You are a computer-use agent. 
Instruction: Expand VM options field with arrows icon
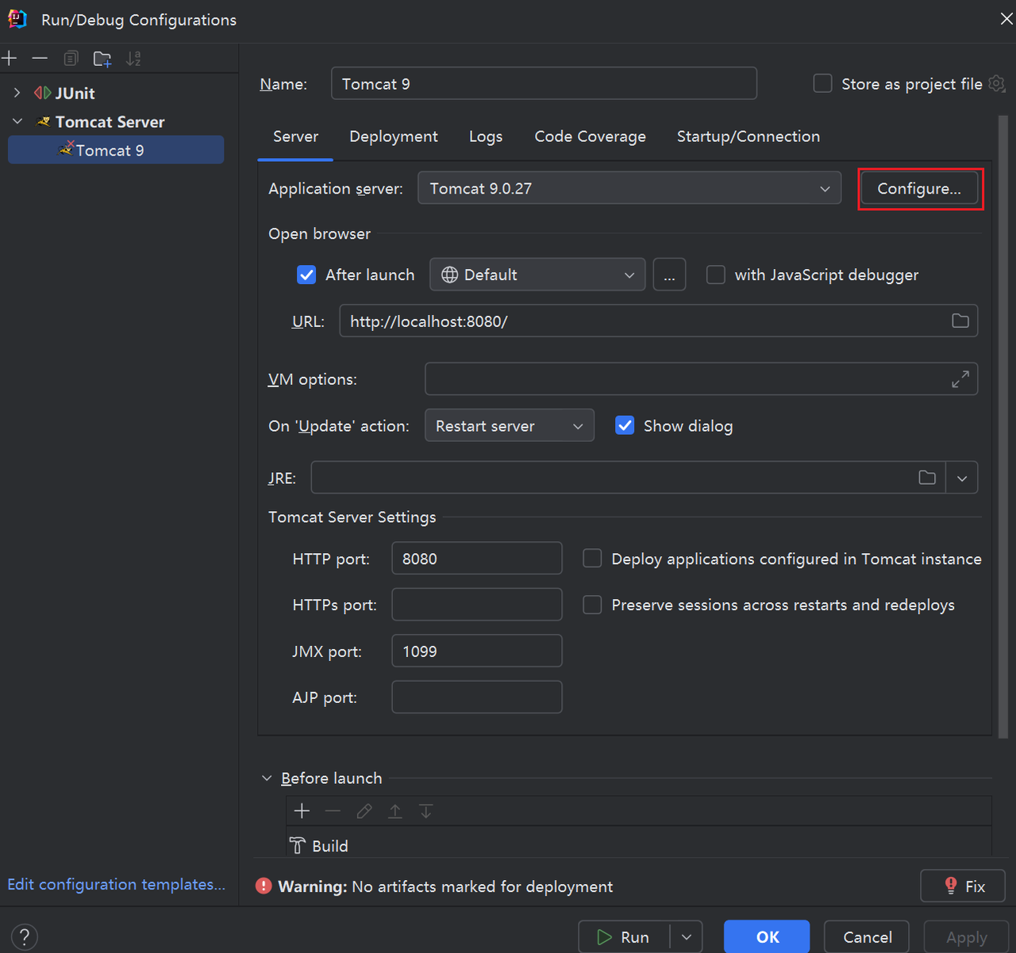coord(960,379)
